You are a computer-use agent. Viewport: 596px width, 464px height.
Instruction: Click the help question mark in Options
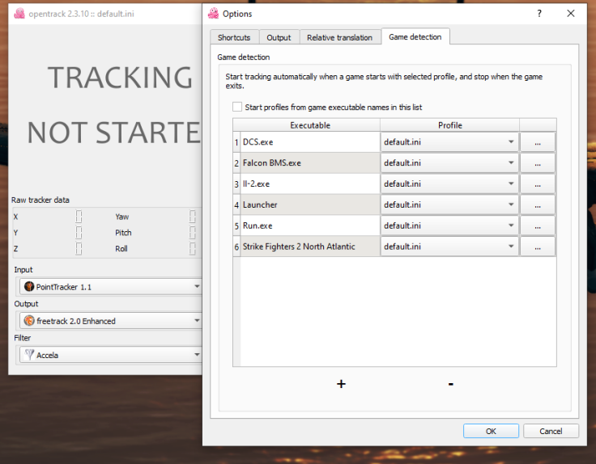coord(539,14)
